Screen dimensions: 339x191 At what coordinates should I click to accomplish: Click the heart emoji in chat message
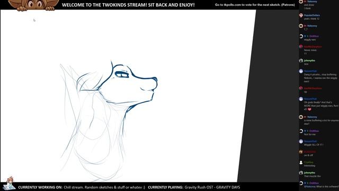309,109
